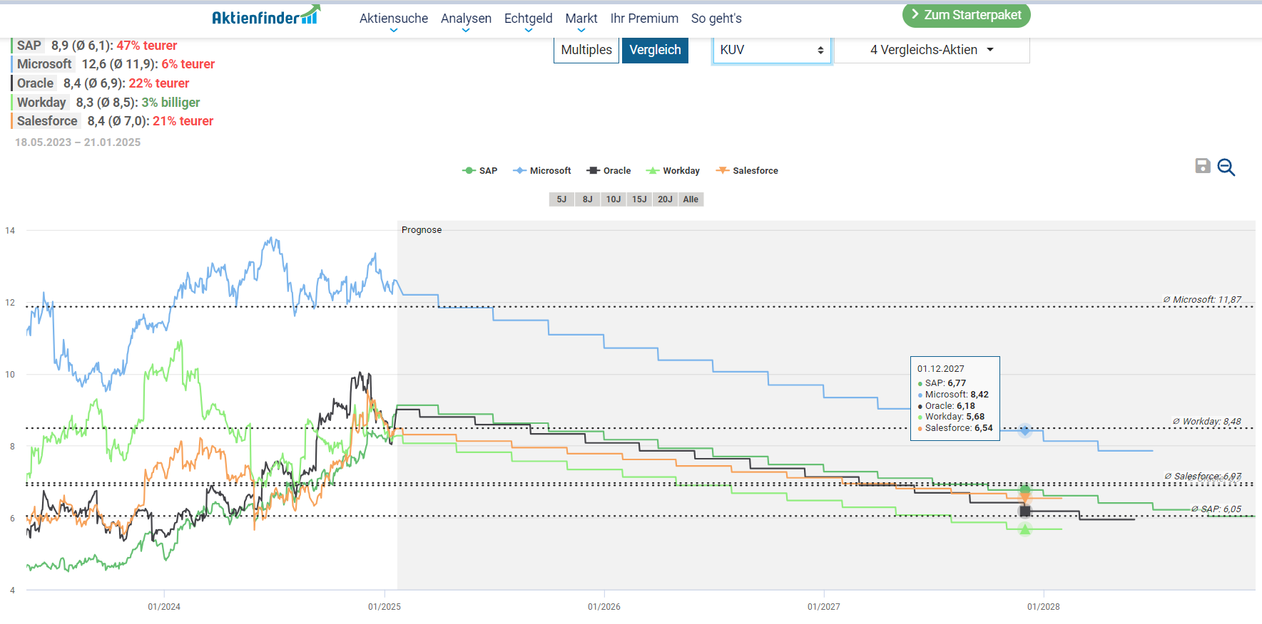Toggle Workday series in chart legend
1262x624 pixels.
pos(673,171)
